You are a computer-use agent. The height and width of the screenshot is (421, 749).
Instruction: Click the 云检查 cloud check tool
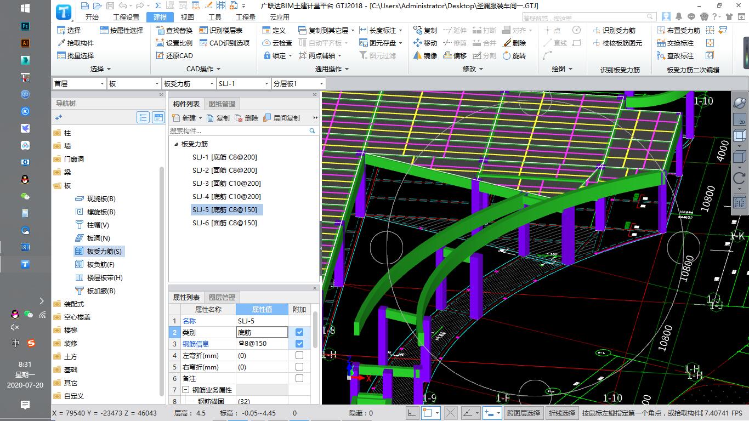click(x=277, y=43)
